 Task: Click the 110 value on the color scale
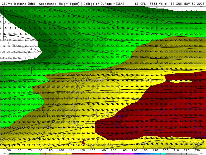point(72,150)
